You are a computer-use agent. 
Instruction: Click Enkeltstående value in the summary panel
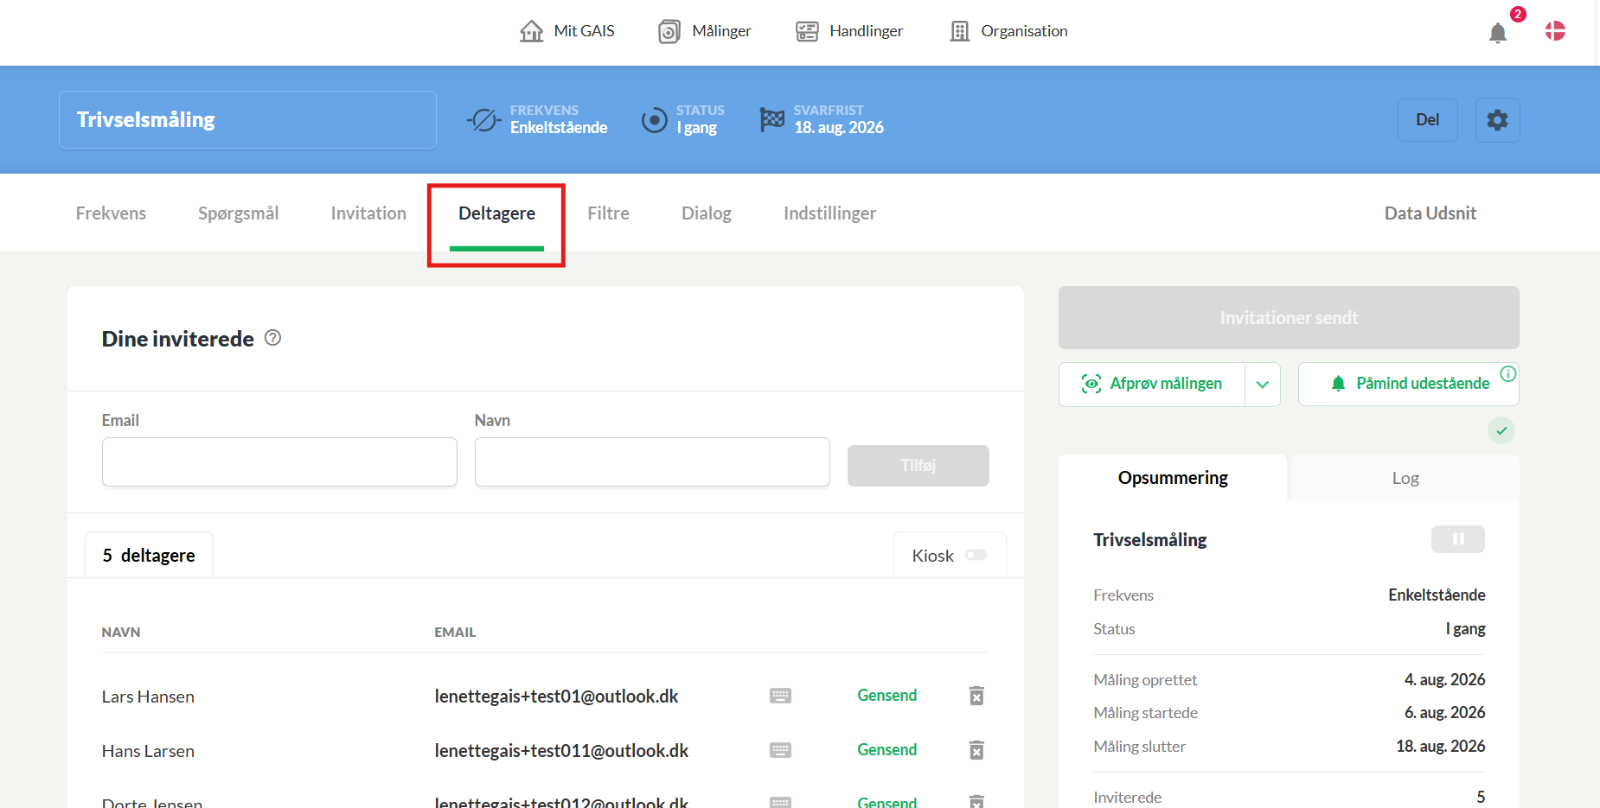tap(1437, 595)
